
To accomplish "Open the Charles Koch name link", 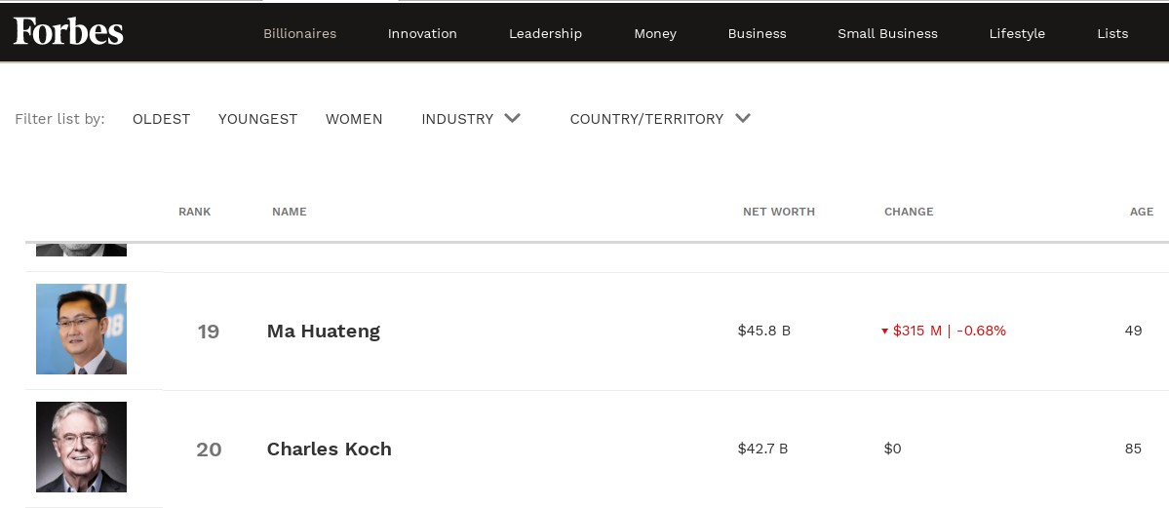I will pyautogui.click(x=329, y=449).
